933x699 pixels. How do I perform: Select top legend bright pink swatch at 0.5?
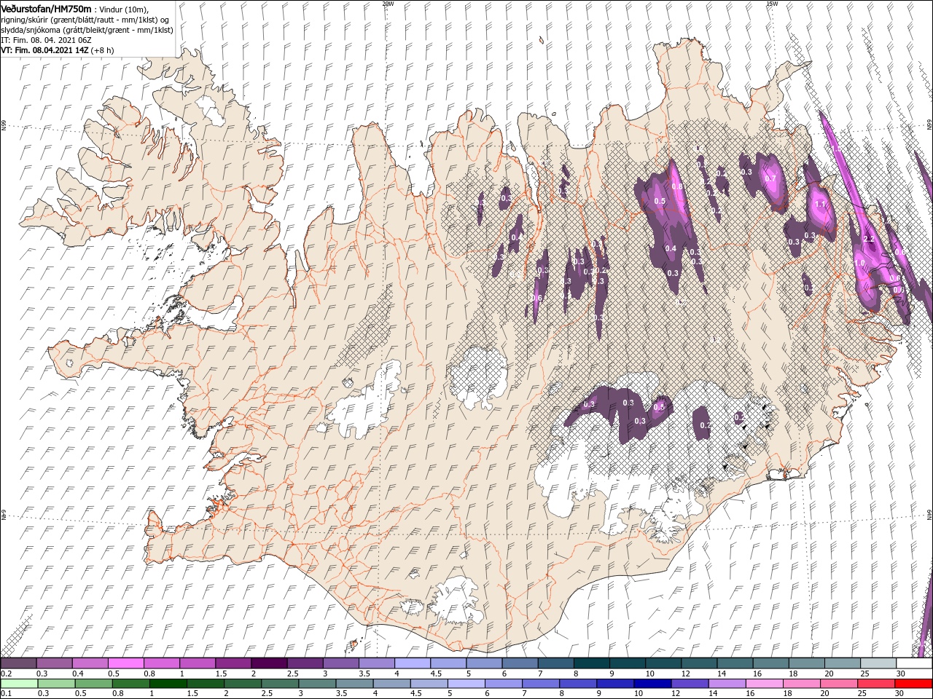coord(125,663)
